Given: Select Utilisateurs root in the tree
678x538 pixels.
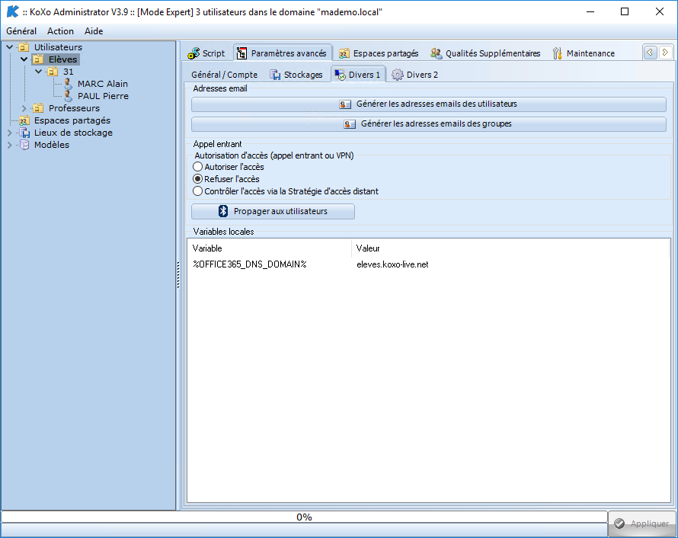Looking at the screenshot, I should click(58, 47).
